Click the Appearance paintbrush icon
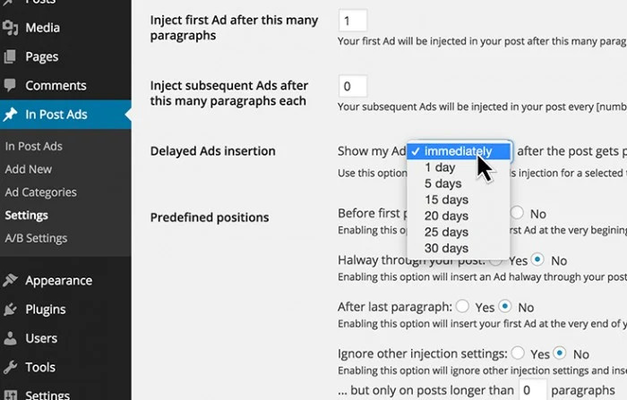627x400 pixels. pyautogui.click(x=11, y=280)
